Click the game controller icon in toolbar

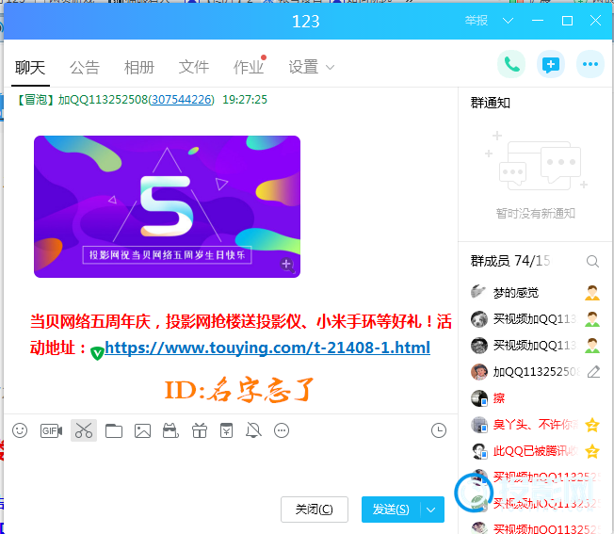point(170,430)
